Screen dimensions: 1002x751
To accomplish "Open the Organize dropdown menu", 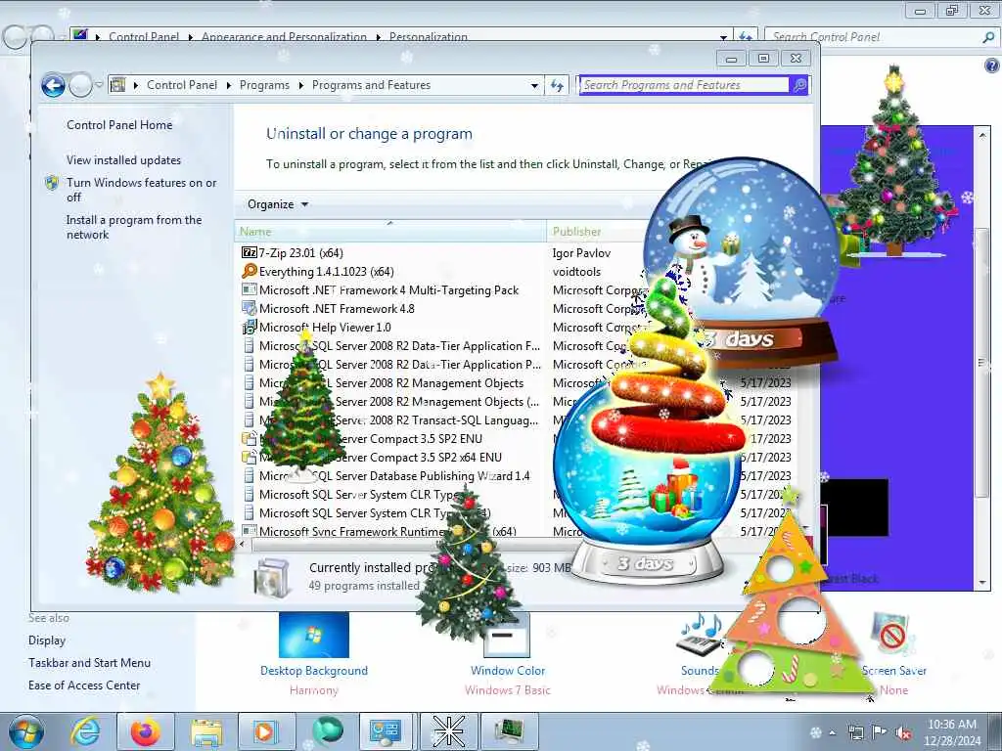I will tap(278, 204).
